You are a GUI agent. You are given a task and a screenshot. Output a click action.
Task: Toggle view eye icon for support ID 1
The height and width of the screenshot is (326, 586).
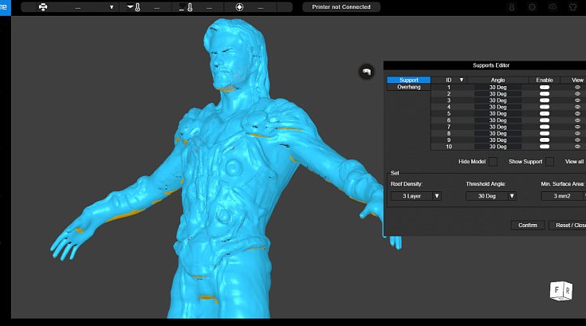[x=577, y=88]
